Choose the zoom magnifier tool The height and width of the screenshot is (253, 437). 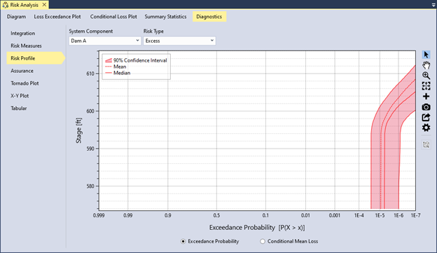pos(426,76)
